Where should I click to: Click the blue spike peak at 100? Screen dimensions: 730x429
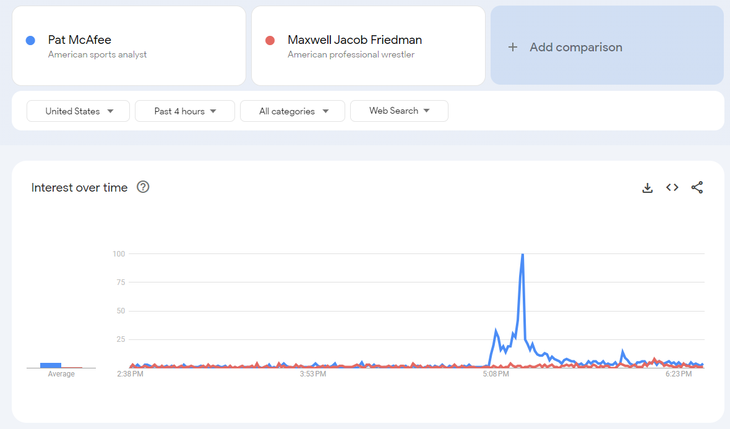click(523, 255)
